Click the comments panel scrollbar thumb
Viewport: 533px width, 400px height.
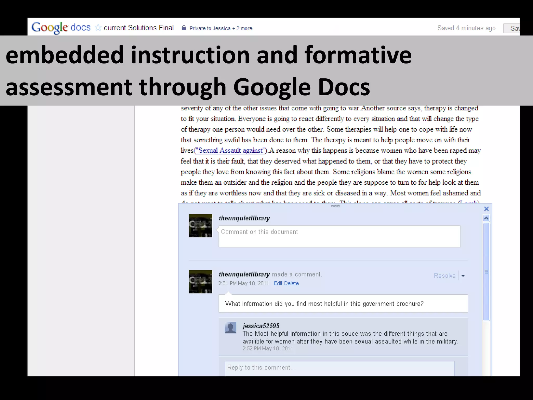(486, 272)
